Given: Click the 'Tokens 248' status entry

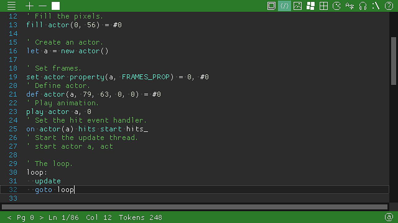Looking at the screenshot, I should click(140, 217).
